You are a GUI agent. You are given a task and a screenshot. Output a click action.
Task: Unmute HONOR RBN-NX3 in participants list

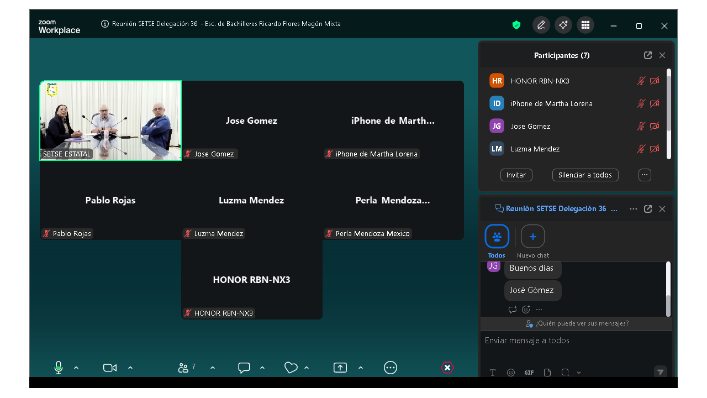pos(641,81)
